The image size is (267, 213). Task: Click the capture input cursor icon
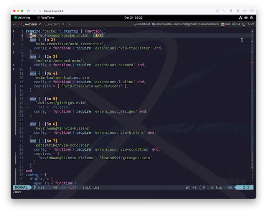[x=218, y=11]
